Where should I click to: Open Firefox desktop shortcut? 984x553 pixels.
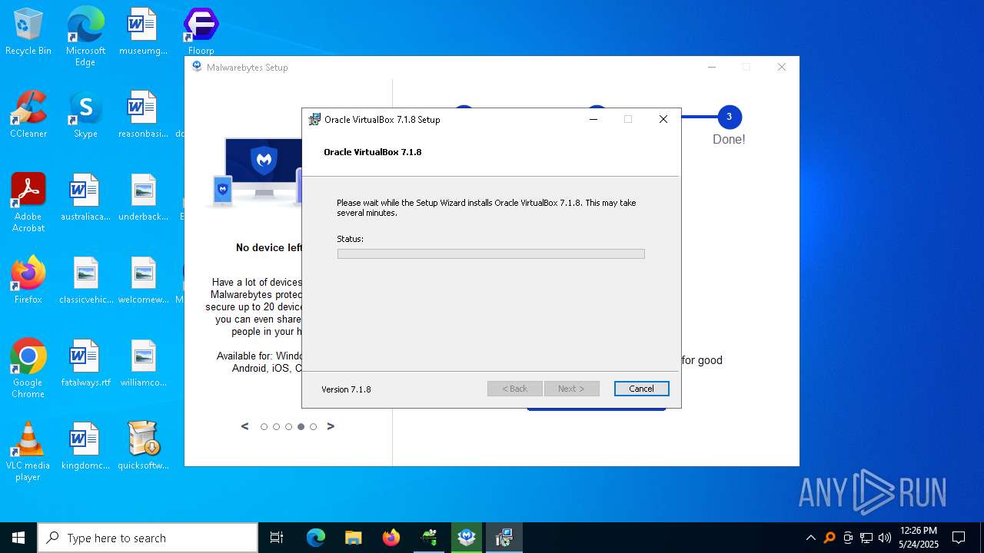(x=28, y=280)
